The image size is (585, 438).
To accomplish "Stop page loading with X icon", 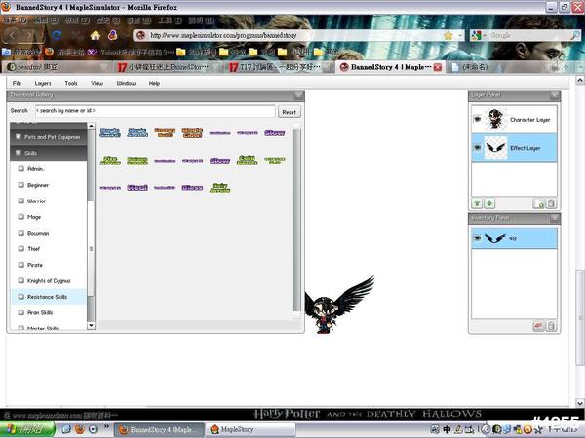I will (76, 35).
